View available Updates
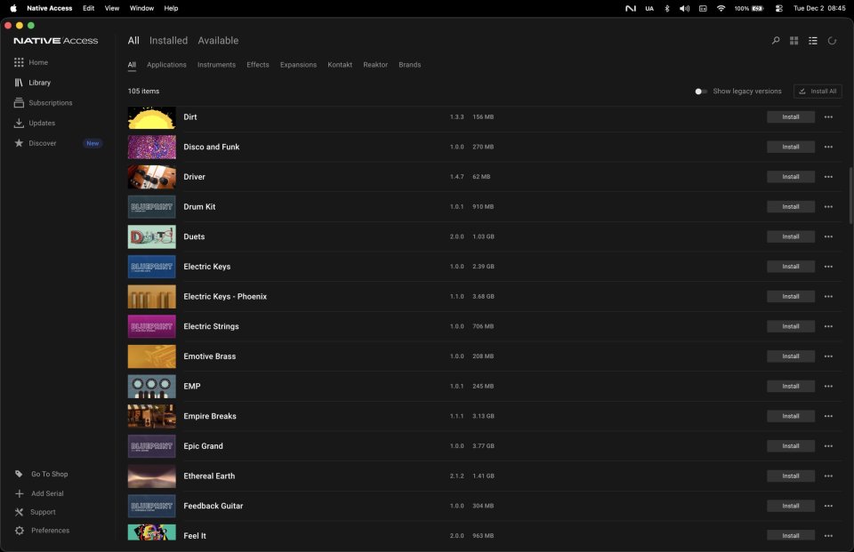The height and width of the screenshot is (552, 854). pos(44,123)
